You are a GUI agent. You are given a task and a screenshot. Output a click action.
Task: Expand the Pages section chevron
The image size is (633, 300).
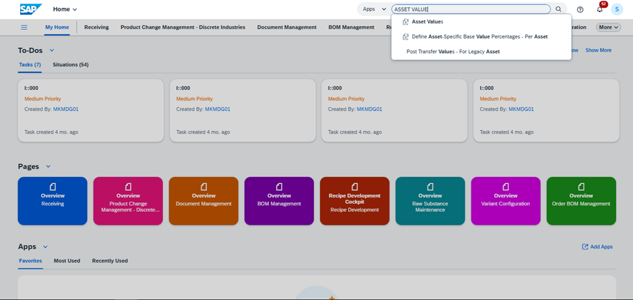point(49,167)
